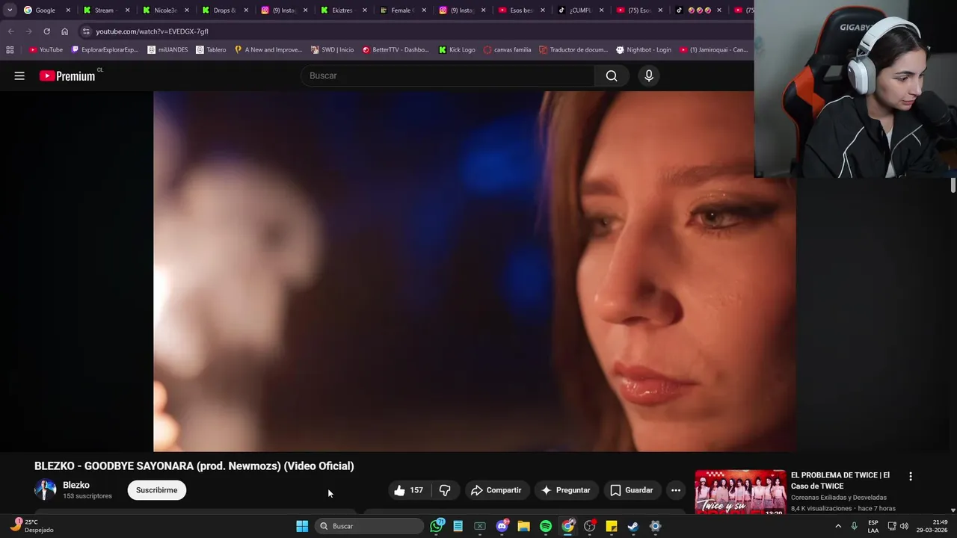Open Sticky Notes from taskbar

[612, 526]
